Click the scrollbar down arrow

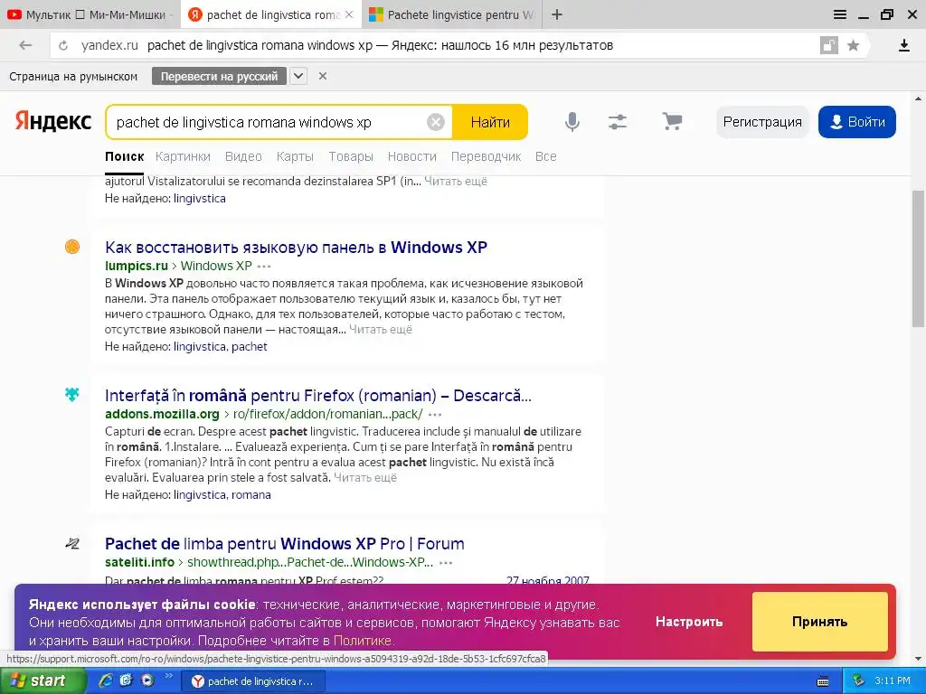coord(919,659)
